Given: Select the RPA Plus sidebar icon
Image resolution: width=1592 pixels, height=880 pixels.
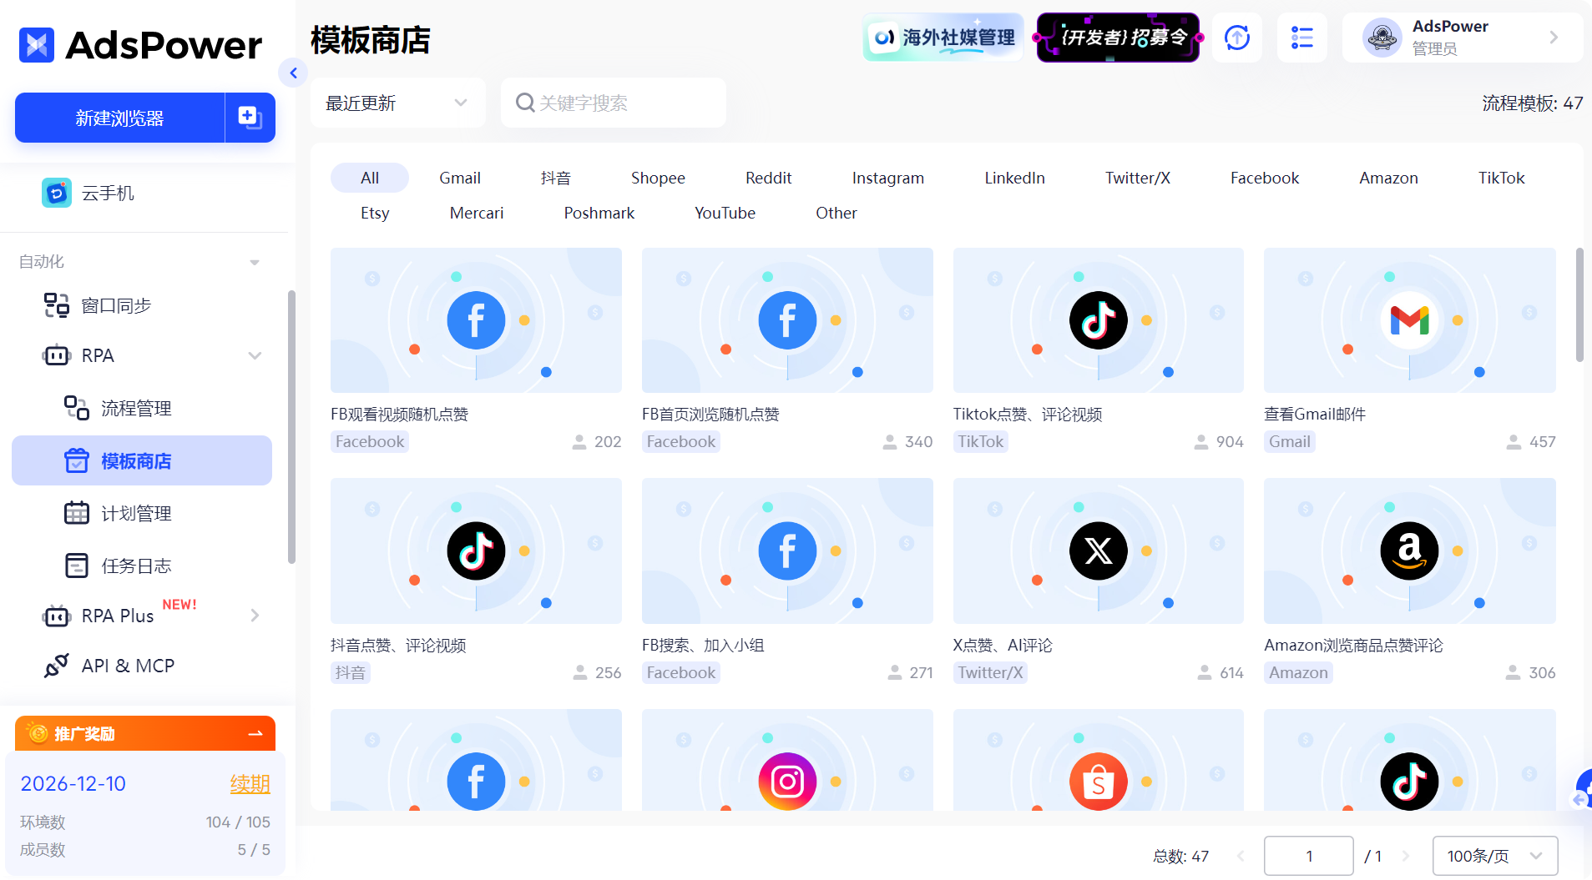Looking at the screenshot, I should click(55, 616).
